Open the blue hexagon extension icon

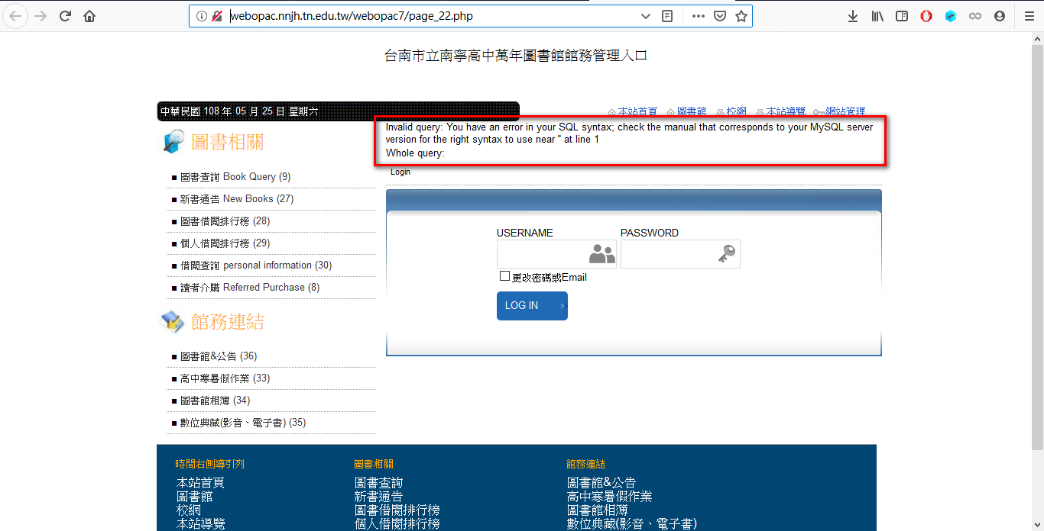[951, 16]
